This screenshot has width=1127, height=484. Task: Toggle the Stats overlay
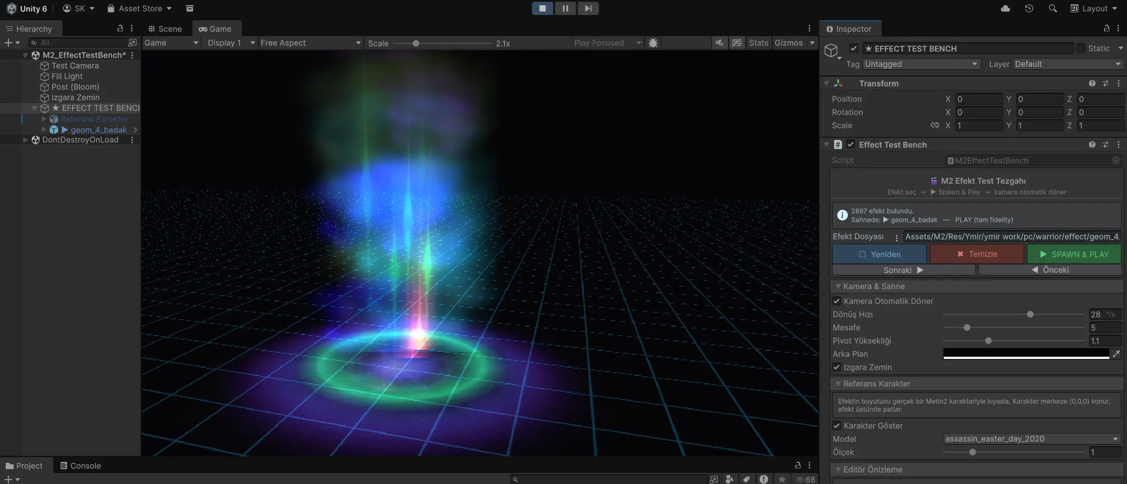758,43
